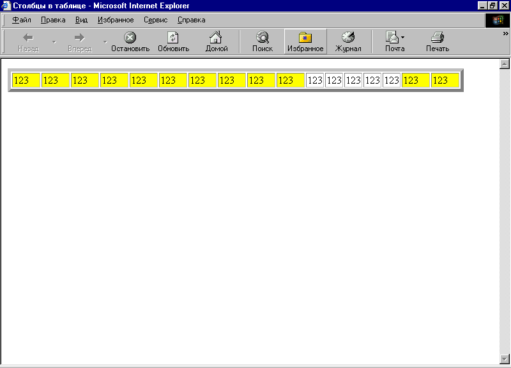
Task: Click the Назад back arrow icon
Action: point(28,38)
